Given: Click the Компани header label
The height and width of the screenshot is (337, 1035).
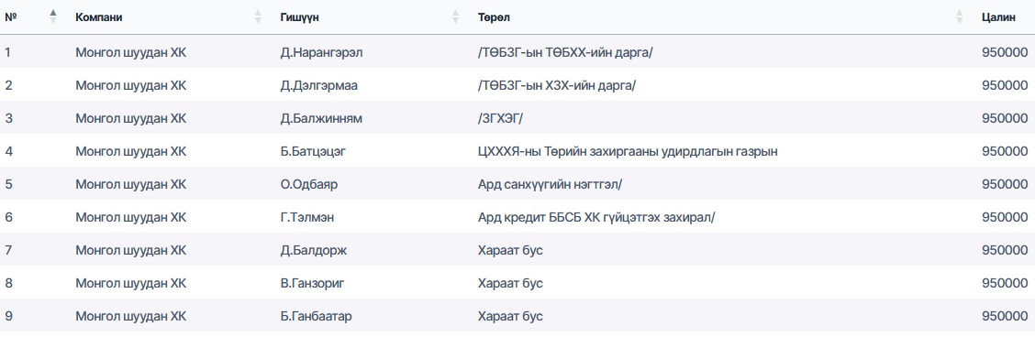Looking at the screenshot, I should [99, 17].
